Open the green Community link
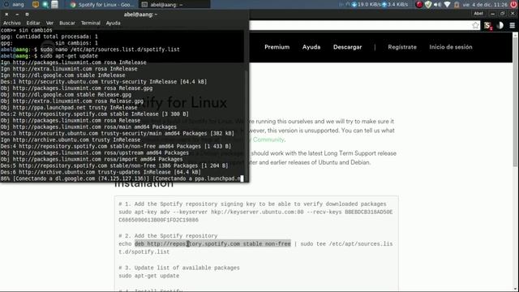 pyautogui.click(x=268, y=140)
